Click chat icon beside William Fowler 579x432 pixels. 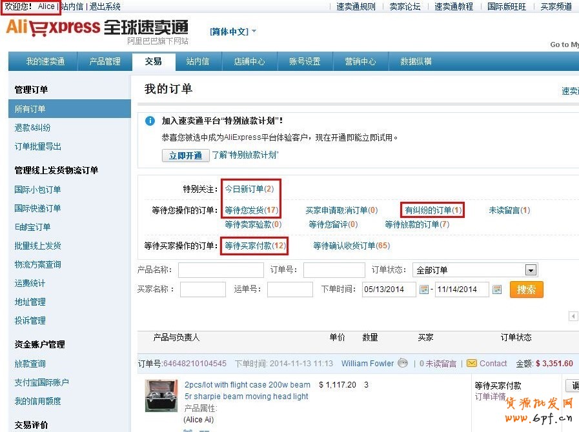pos(403,363)
